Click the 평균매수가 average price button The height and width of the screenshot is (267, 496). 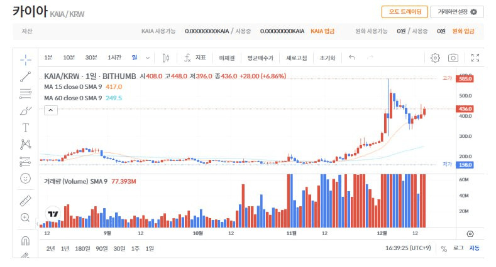coord(260,58)
